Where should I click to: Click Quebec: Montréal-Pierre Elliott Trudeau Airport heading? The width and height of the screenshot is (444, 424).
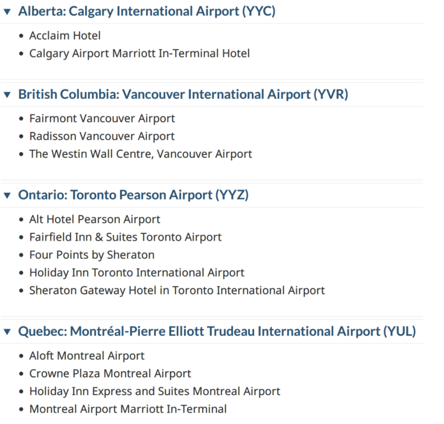(217, 331)
